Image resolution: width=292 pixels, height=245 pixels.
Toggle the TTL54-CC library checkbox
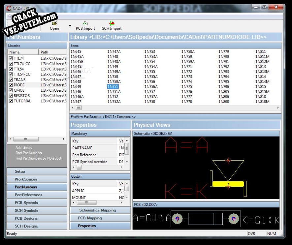[11, 74]
